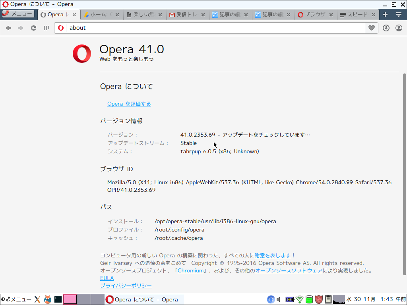Open the wifi network tray icon
The image size is (407, 305).
(300, 299)
